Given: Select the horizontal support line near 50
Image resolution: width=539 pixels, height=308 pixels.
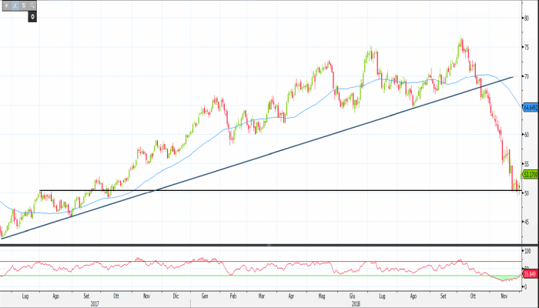Looking at the screenshot, I should pyautogui.click(x=231, y=190).
